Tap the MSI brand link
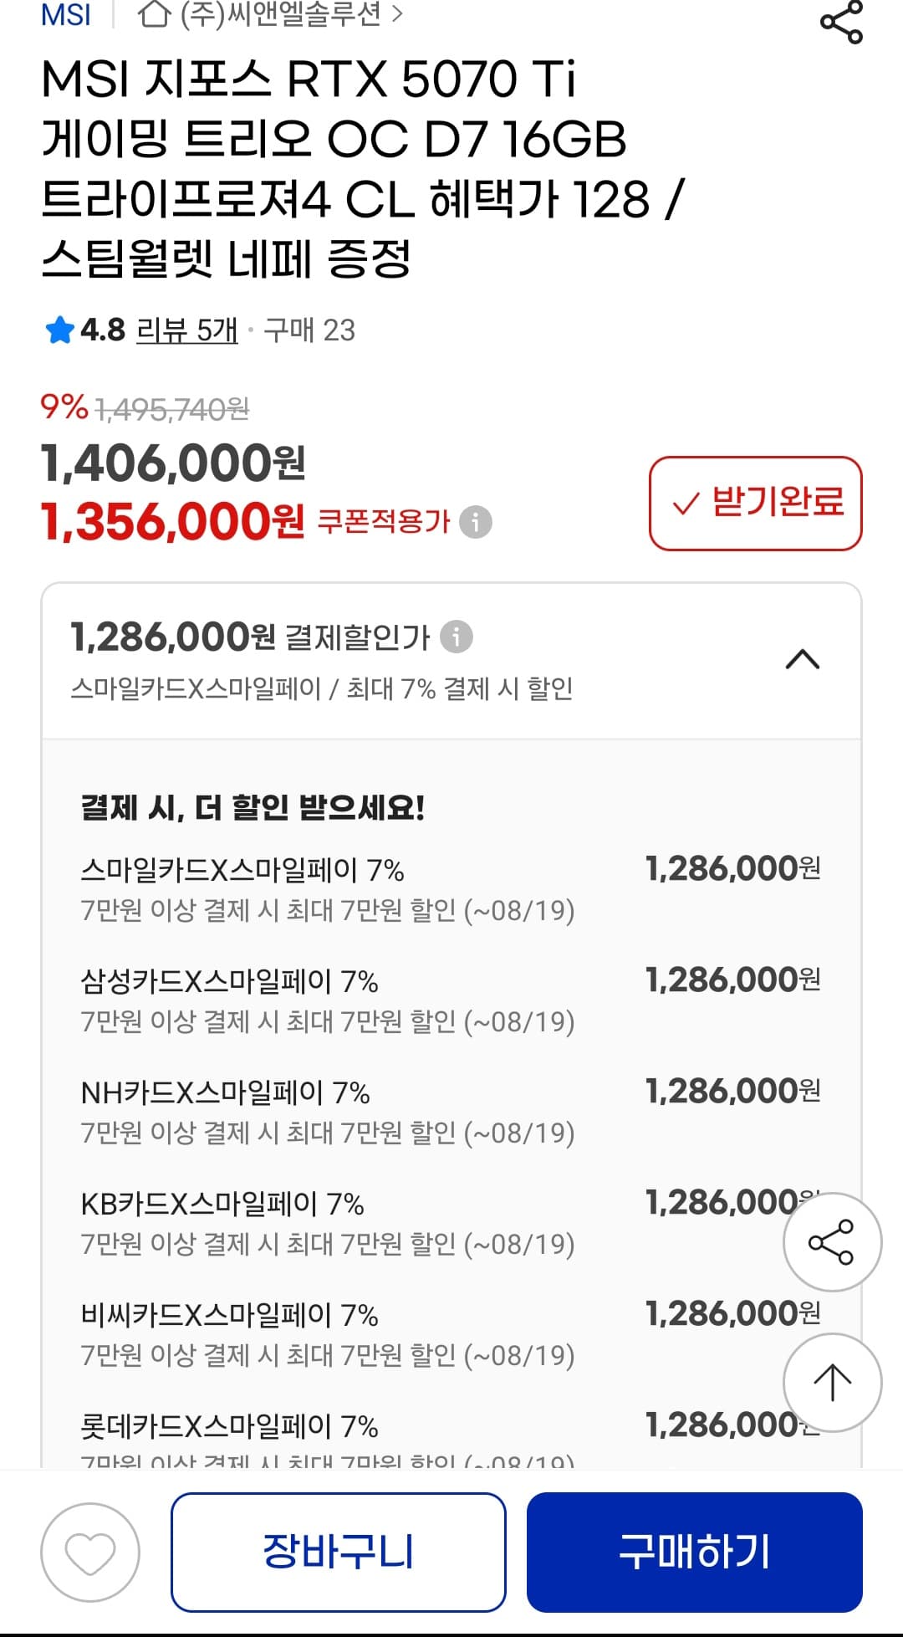Screen dimensions: 903x1637 pos(66,14)
